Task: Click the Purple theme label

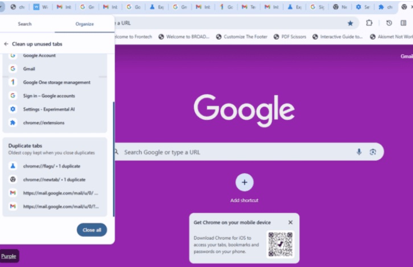Action: [x=9, y=256]
